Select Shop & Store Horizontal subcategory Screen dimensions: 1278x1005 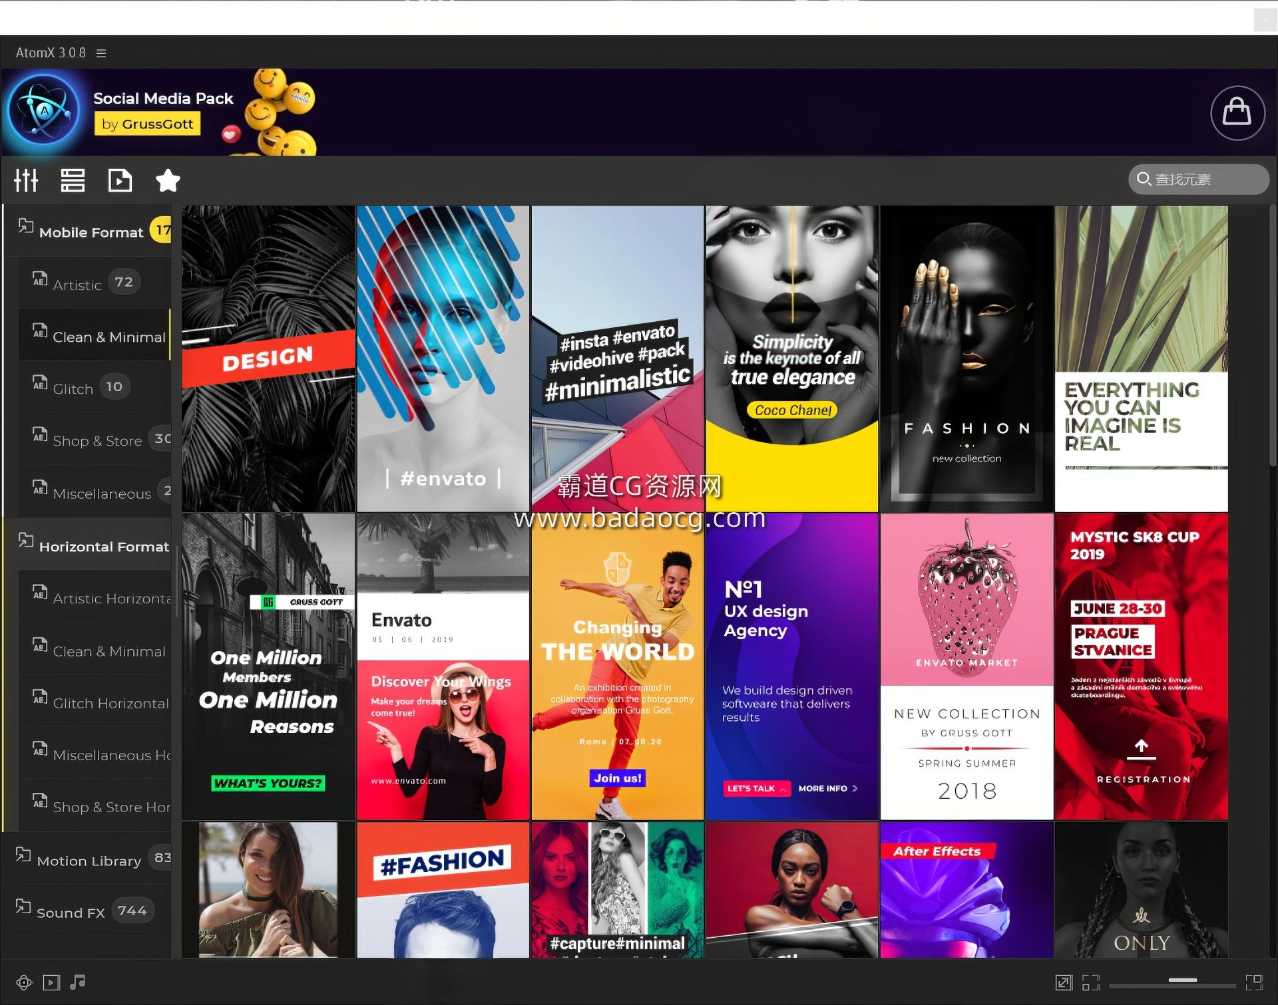pyautogui.click(x=95, y=805)
